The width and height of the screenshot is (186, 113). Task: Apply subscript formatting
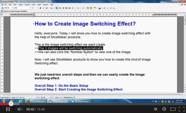[x=114, y=8]
